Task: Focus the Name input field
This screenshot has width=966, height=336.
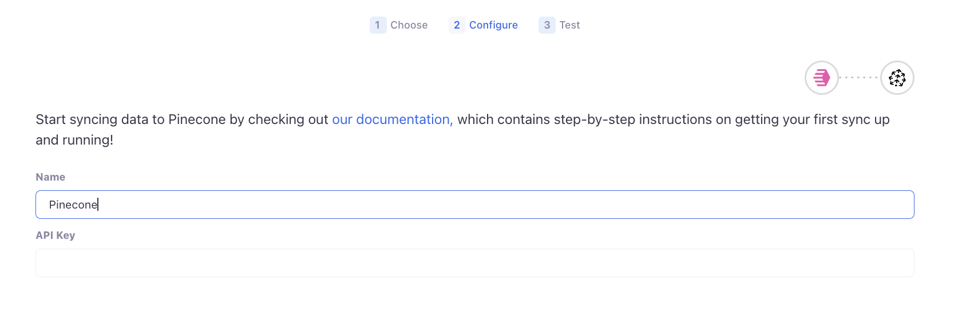Action: (x=475, y=205)
